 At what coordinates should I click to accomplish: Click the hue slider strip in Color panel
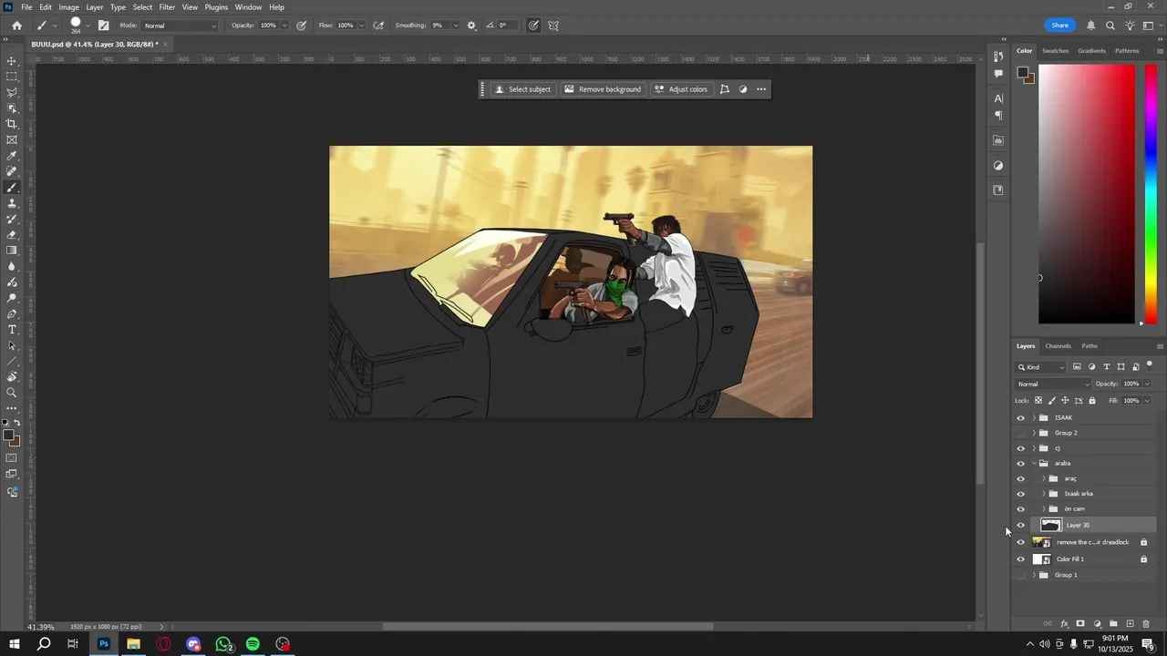(x=1151, y=194)
